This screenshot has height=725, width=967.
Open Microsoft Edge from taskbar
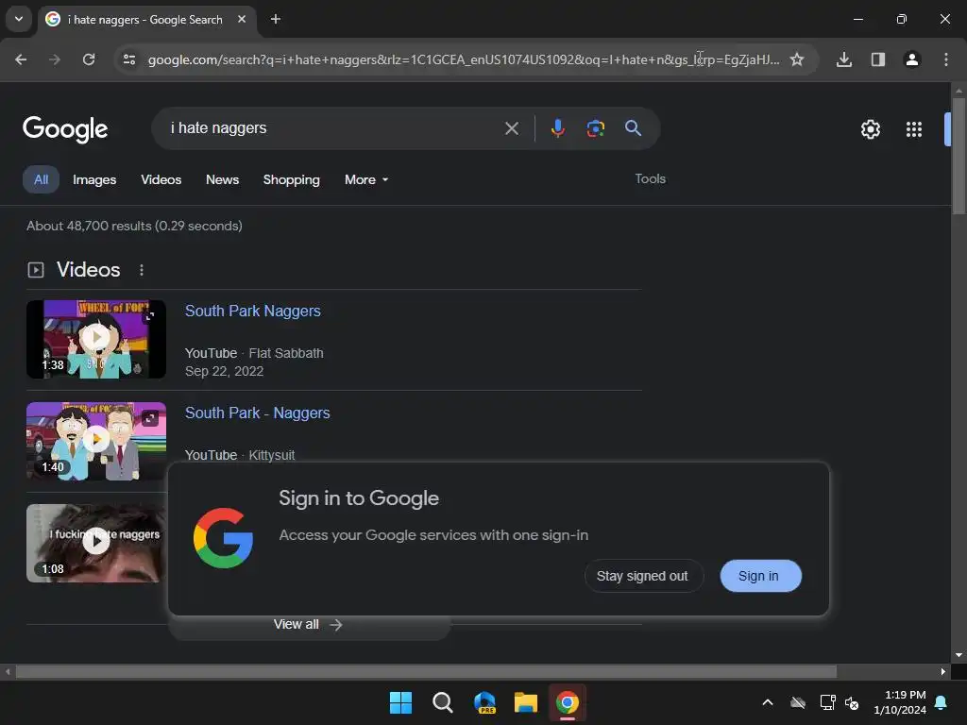(x=484, y=702)
